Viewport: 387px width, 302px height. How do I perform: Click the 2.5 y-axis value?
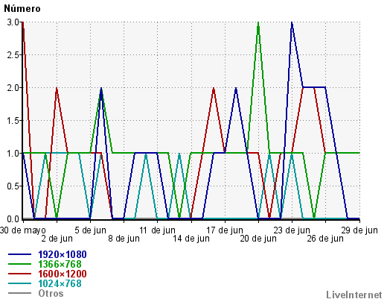pos(13,55)
